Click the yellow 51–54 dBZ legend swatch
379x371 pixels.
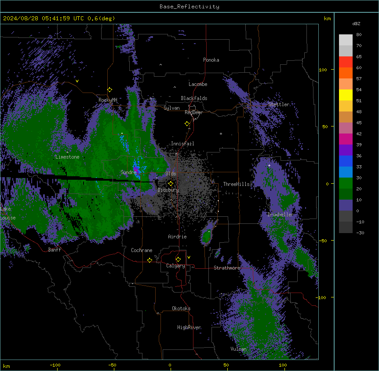click(x=346, y=95)
